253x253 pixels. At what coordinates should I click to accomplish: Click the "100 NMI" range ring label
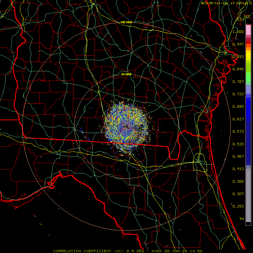pyautogui.click(x=126, y=22)
